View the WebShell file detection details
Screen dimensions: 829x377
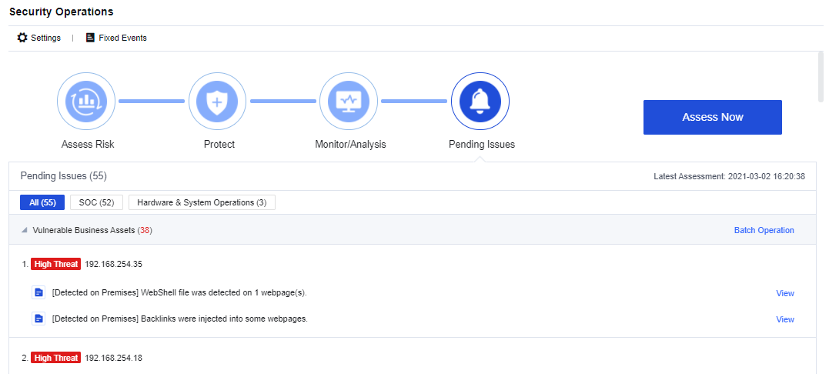[784, 293]
